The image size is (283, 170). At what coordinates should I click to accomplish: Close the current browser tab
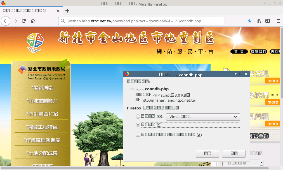pos(58,11)
